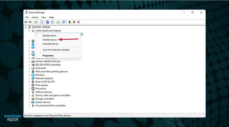This screenshot has width=229, height=127.
Task: Select the DESKTOP-19FKE68 label
Action: pos(41,27)
